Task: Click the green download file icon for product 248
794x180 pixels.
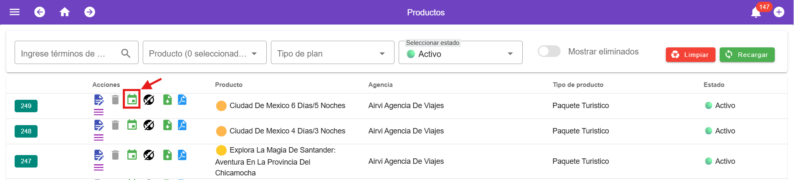Action: click(x=167, y=125)
